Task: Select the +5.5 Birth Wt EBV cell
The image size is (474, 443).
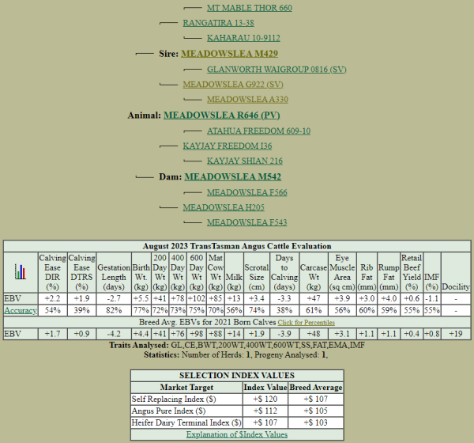Action: 141,298
